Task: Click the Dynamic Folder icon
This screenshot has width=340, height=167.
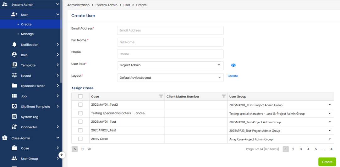Action: pos(14,86)
